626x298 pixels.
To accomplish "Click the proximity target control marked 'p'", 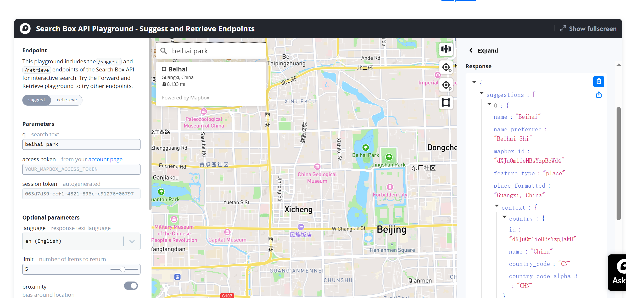I will 446,85.
